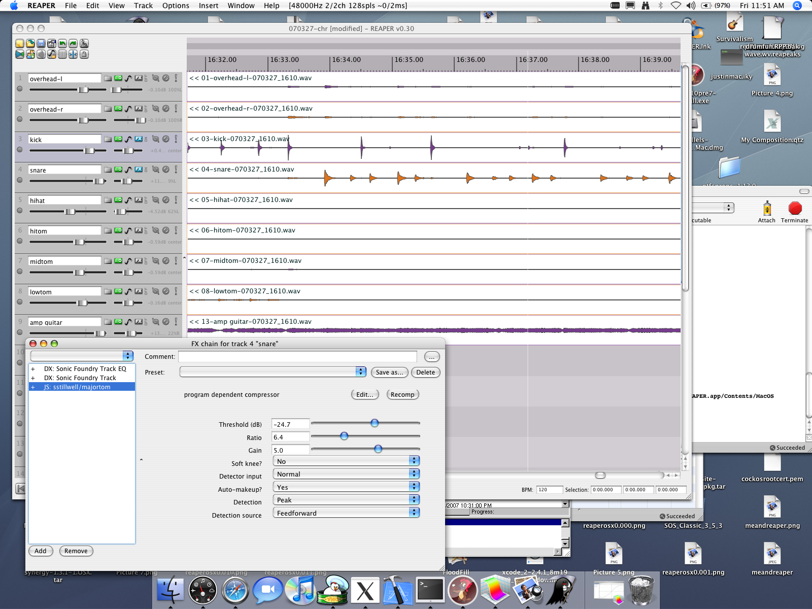
Task: Toggle item grouping people icon
Action: 30,54
